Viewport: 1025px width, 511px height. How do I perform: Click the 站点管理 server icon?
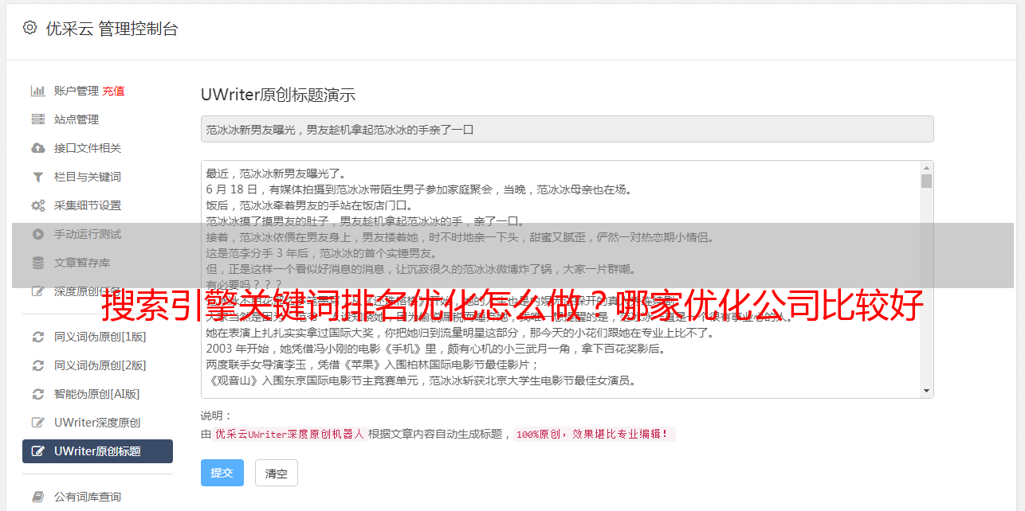pos(37,119)
